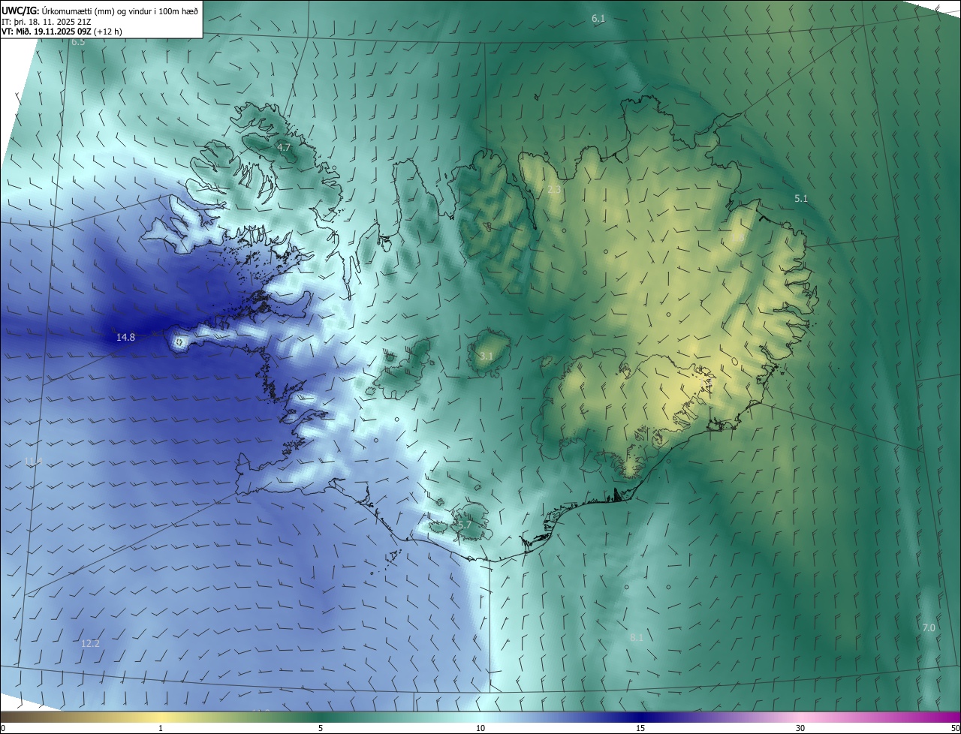Click the 8.1 value south of Iceland
This screenshot has width=961, height=734.
[x=637, y=637]
